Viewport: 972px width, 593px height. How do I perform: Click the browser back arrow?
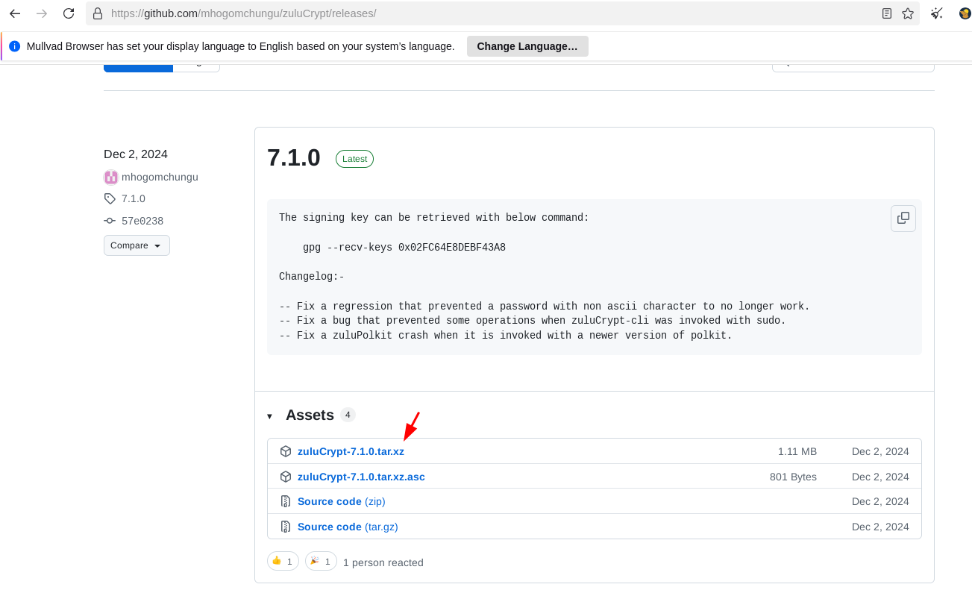15,13
